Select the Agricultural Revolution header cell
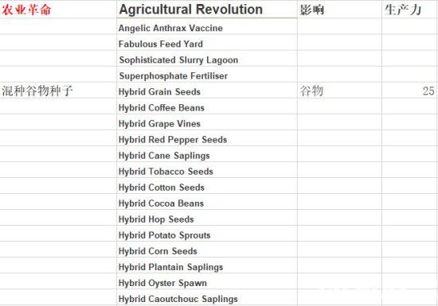 pos(207,10)
